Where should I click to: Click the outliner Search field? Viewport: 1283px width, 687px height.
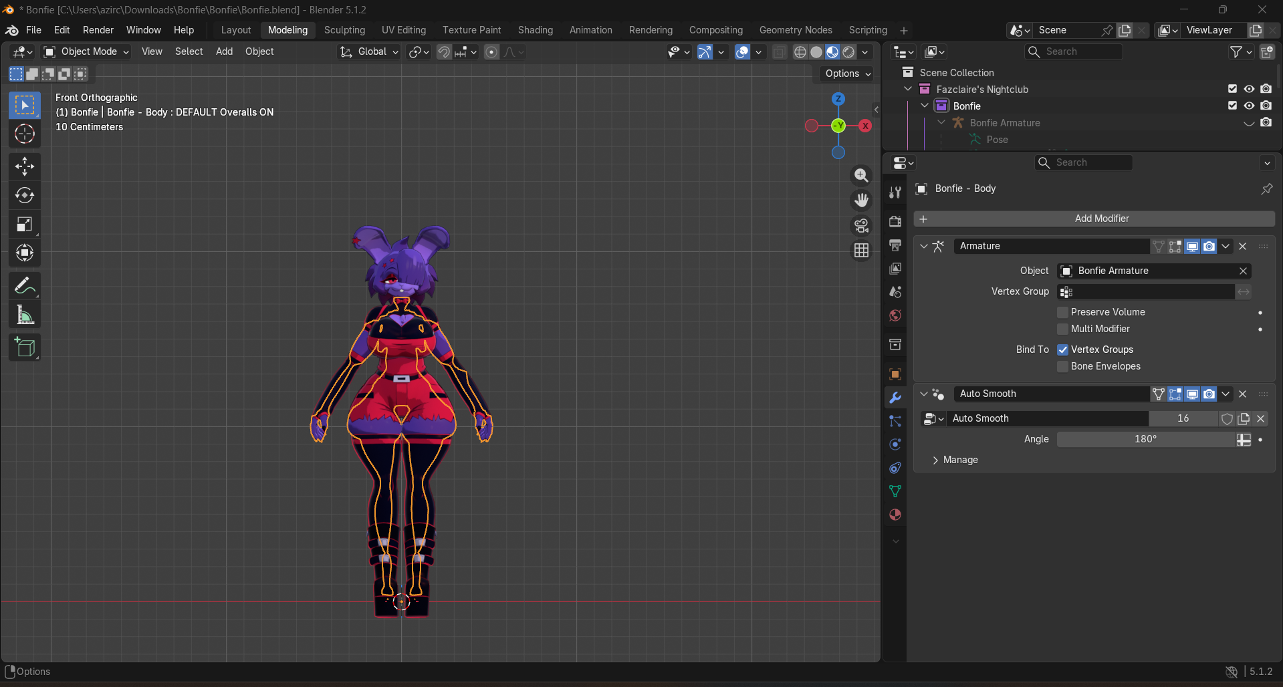1074,52
